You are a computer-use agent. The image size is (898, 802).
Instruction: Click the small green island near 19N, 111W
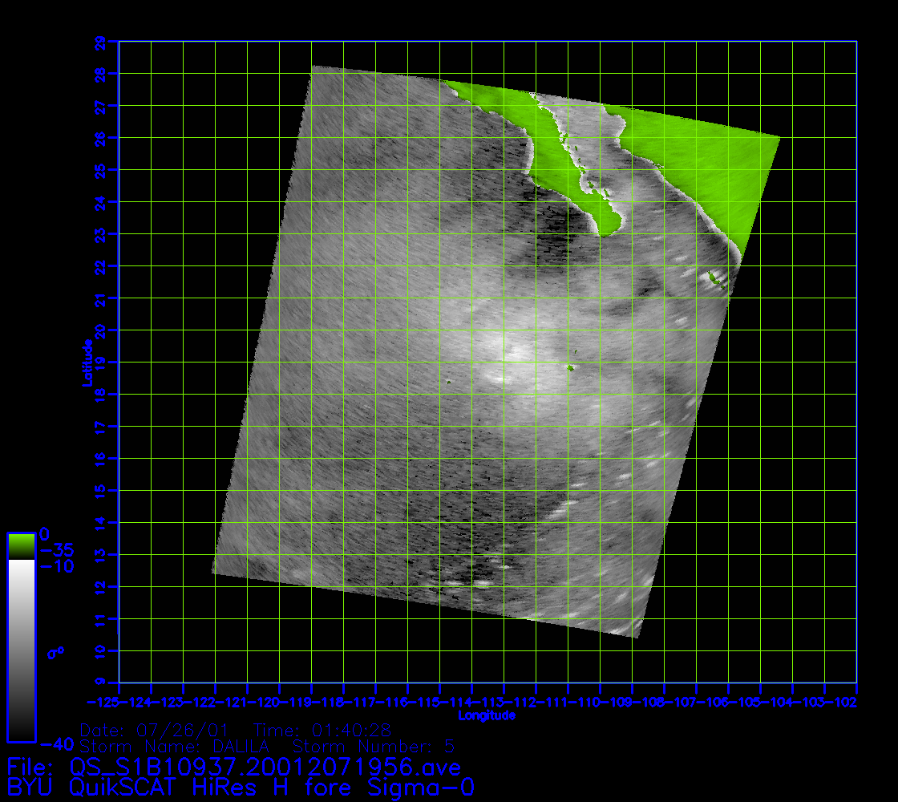[570, 368]
